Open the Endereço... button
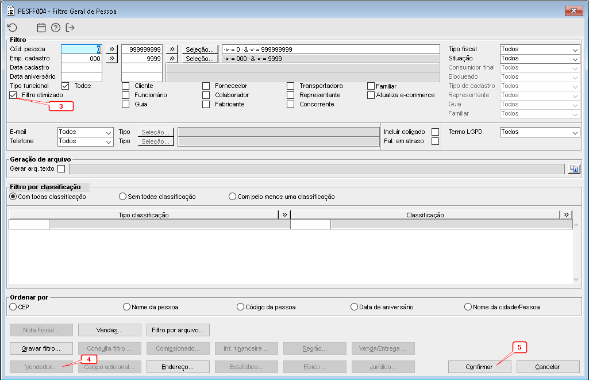Viewport: 589px width, 380px height. click(178, 367)
